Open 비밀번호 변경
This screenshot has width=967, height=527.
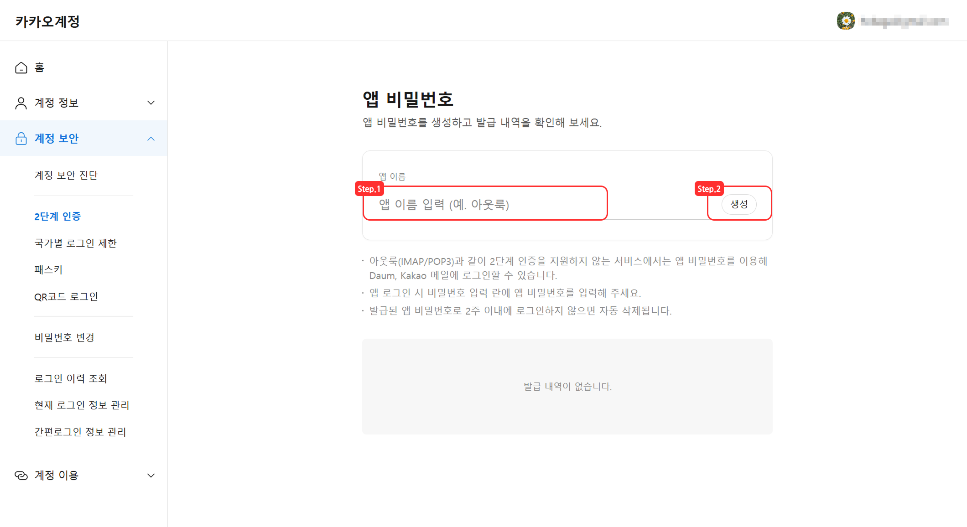pos(64,337)
